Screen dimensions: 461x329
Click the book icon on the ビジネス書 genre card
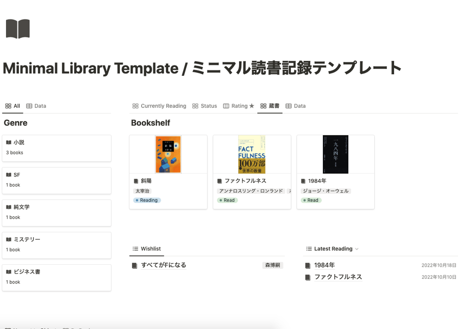click(x=8, y=272)
